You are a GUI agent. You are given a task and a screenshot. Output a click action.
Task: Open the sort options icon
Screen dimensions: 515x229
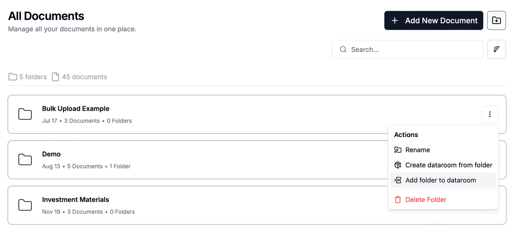pyautogui.click(x=497, y=49)
